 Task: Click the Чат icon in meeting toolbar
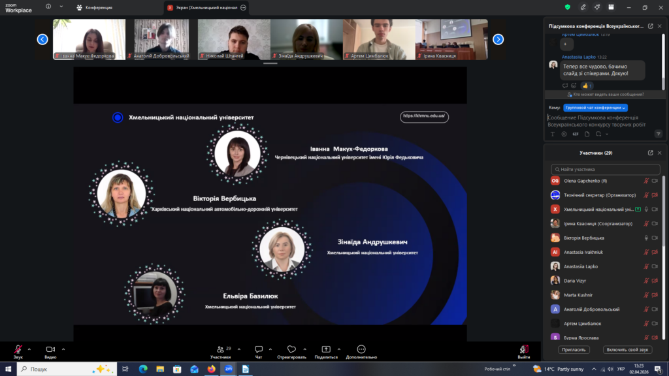(259, 349)
